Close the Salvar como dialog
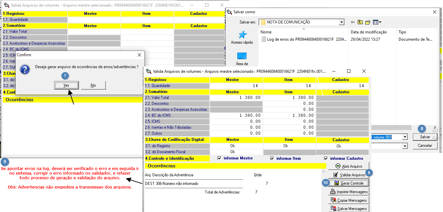Screen dimensions: 443x212 click(x=434, y=12)
